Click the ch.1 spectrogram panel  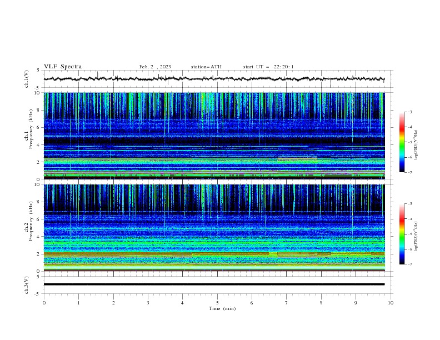214,136
